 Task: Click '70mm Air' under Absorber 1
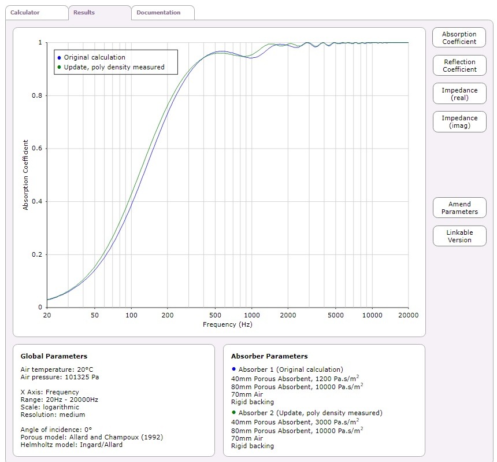point(247,394)
